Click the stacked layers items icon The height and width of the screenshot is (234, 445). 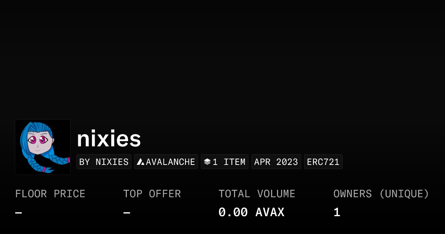(x=207, y=162)
